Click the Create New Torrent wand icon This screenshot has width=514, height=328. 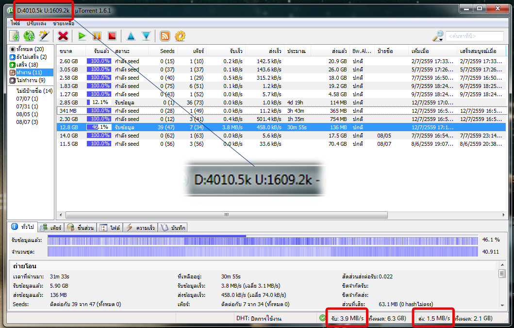point(44,36)
